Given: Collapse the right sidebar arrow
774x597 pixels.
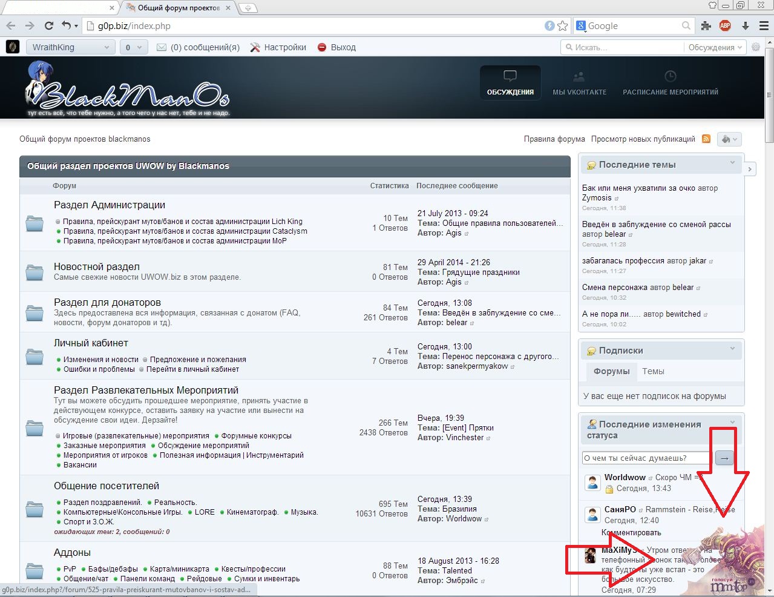Looking at the screenshot, I should tap(750, 170).
